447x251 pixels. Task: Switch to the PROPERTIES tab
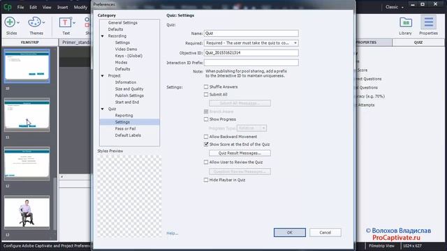[x=374, y=43]
